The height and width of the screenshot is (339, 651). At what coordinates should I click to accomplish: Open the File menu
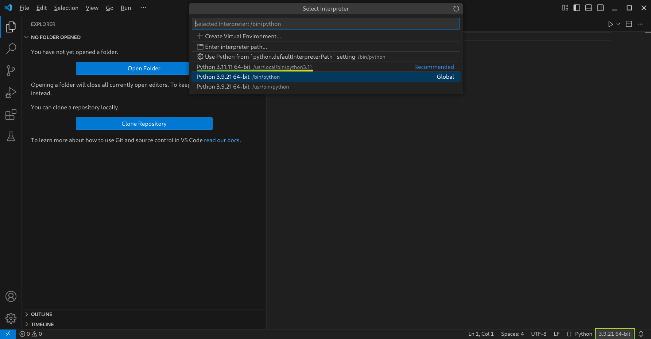[x=24, y=8]
